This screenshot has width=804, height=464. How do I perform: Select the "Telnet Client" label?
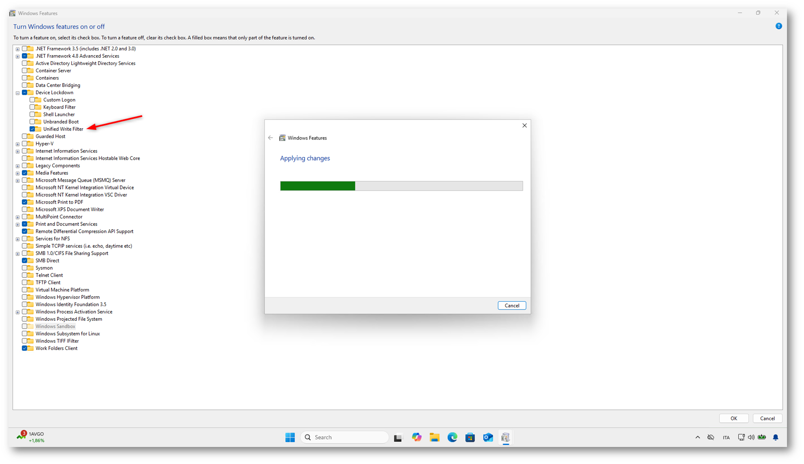click(49, 275)
